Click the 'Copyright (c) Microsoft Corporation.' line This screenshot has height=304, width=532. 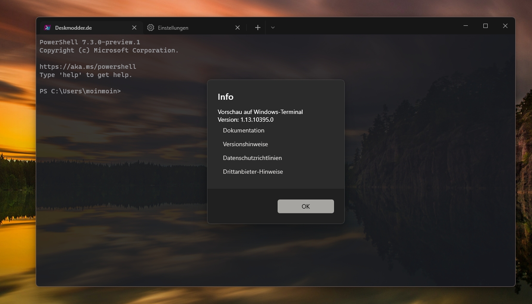109,50
